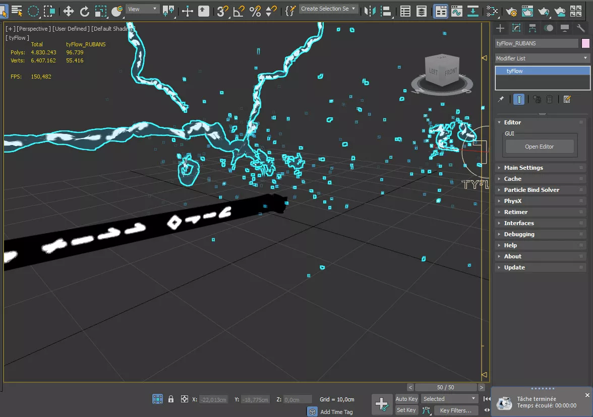The width and height of the screenshot is (593, 417).
Task: Click the Open Editor button
Action: click(x=539, y=147)
